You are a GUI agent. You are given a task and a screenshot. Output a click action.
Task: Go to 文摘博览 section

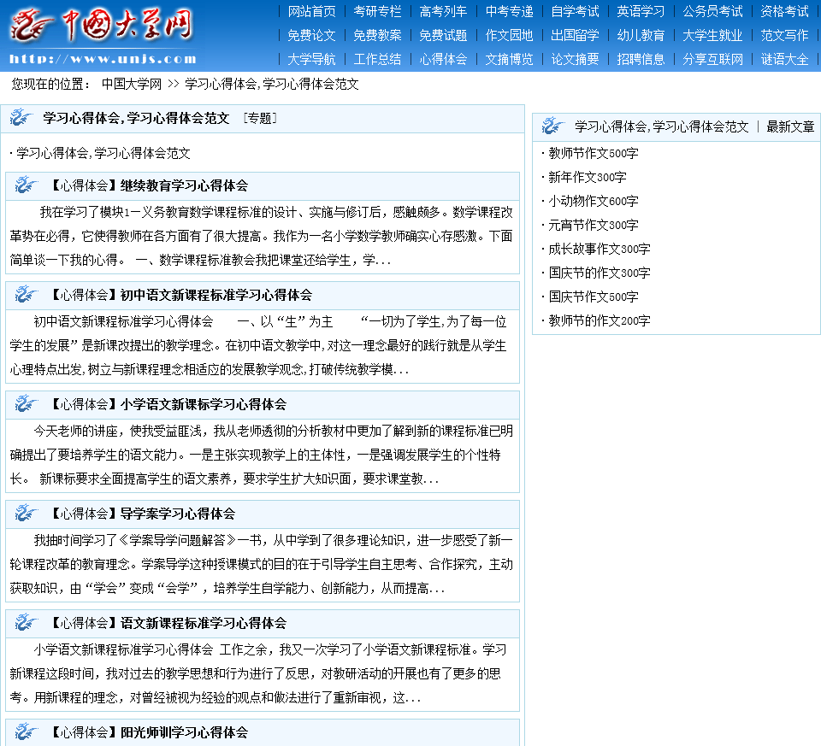point(509,59)
